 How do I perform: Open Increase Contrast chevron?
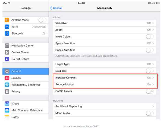(153, 78)
